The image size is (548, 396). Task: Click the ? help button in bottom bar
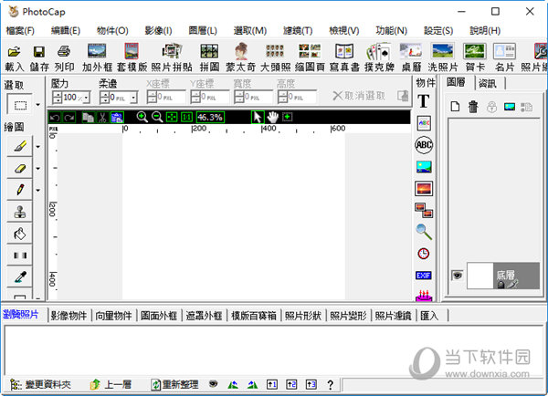[331, 385]
